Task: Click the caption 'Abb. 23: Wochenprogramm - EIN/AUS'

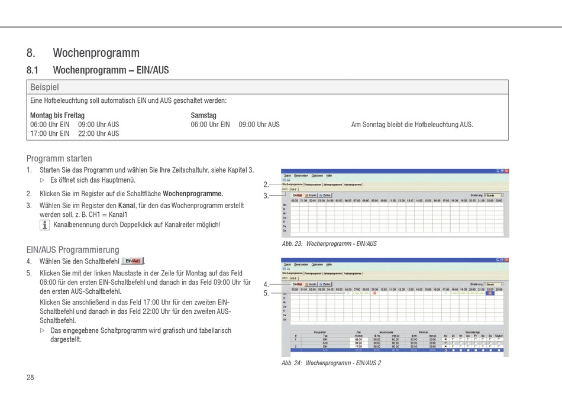Action: pos(329,244)
